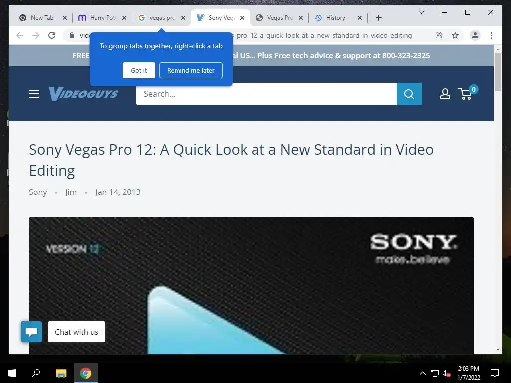Close the New Tab tab

[x=65, y=18]
